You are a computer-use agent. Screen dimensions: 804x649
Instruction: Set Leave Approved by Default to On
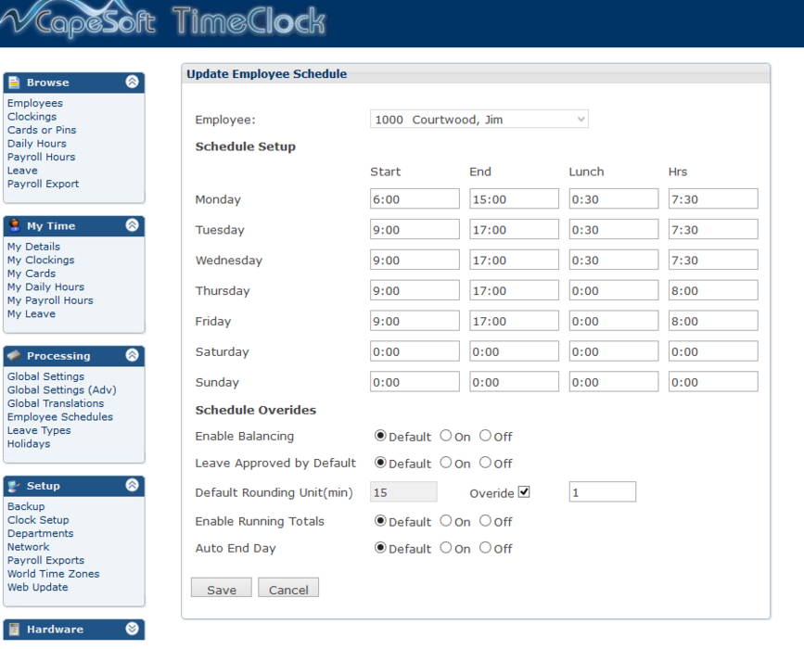[445, 463]
